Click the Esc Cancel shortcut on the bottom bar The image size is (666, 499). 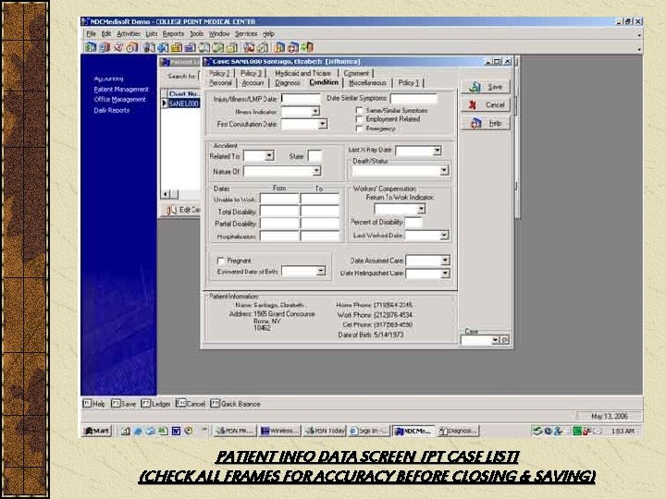tap(191, 404)
